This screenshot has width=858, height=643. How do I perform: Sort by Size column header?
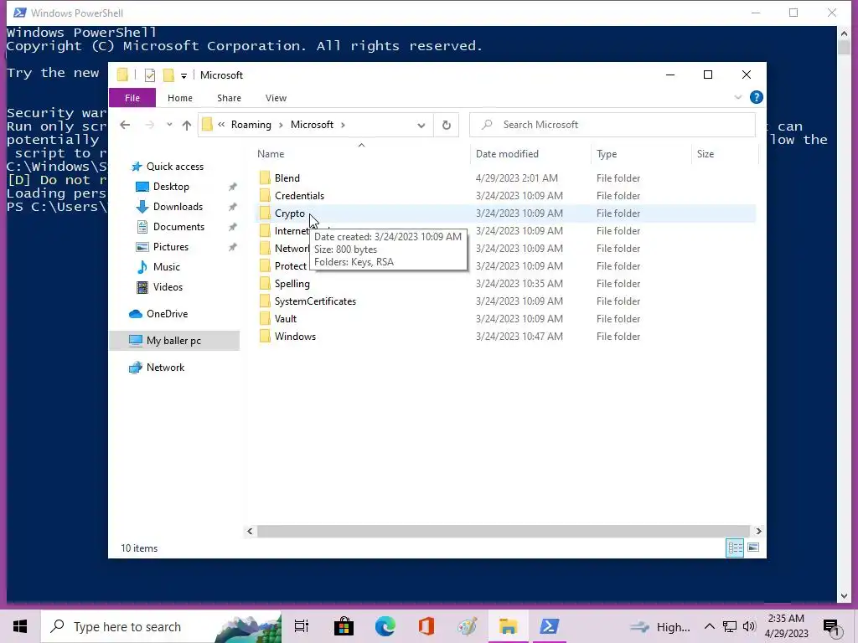[725, 154]
